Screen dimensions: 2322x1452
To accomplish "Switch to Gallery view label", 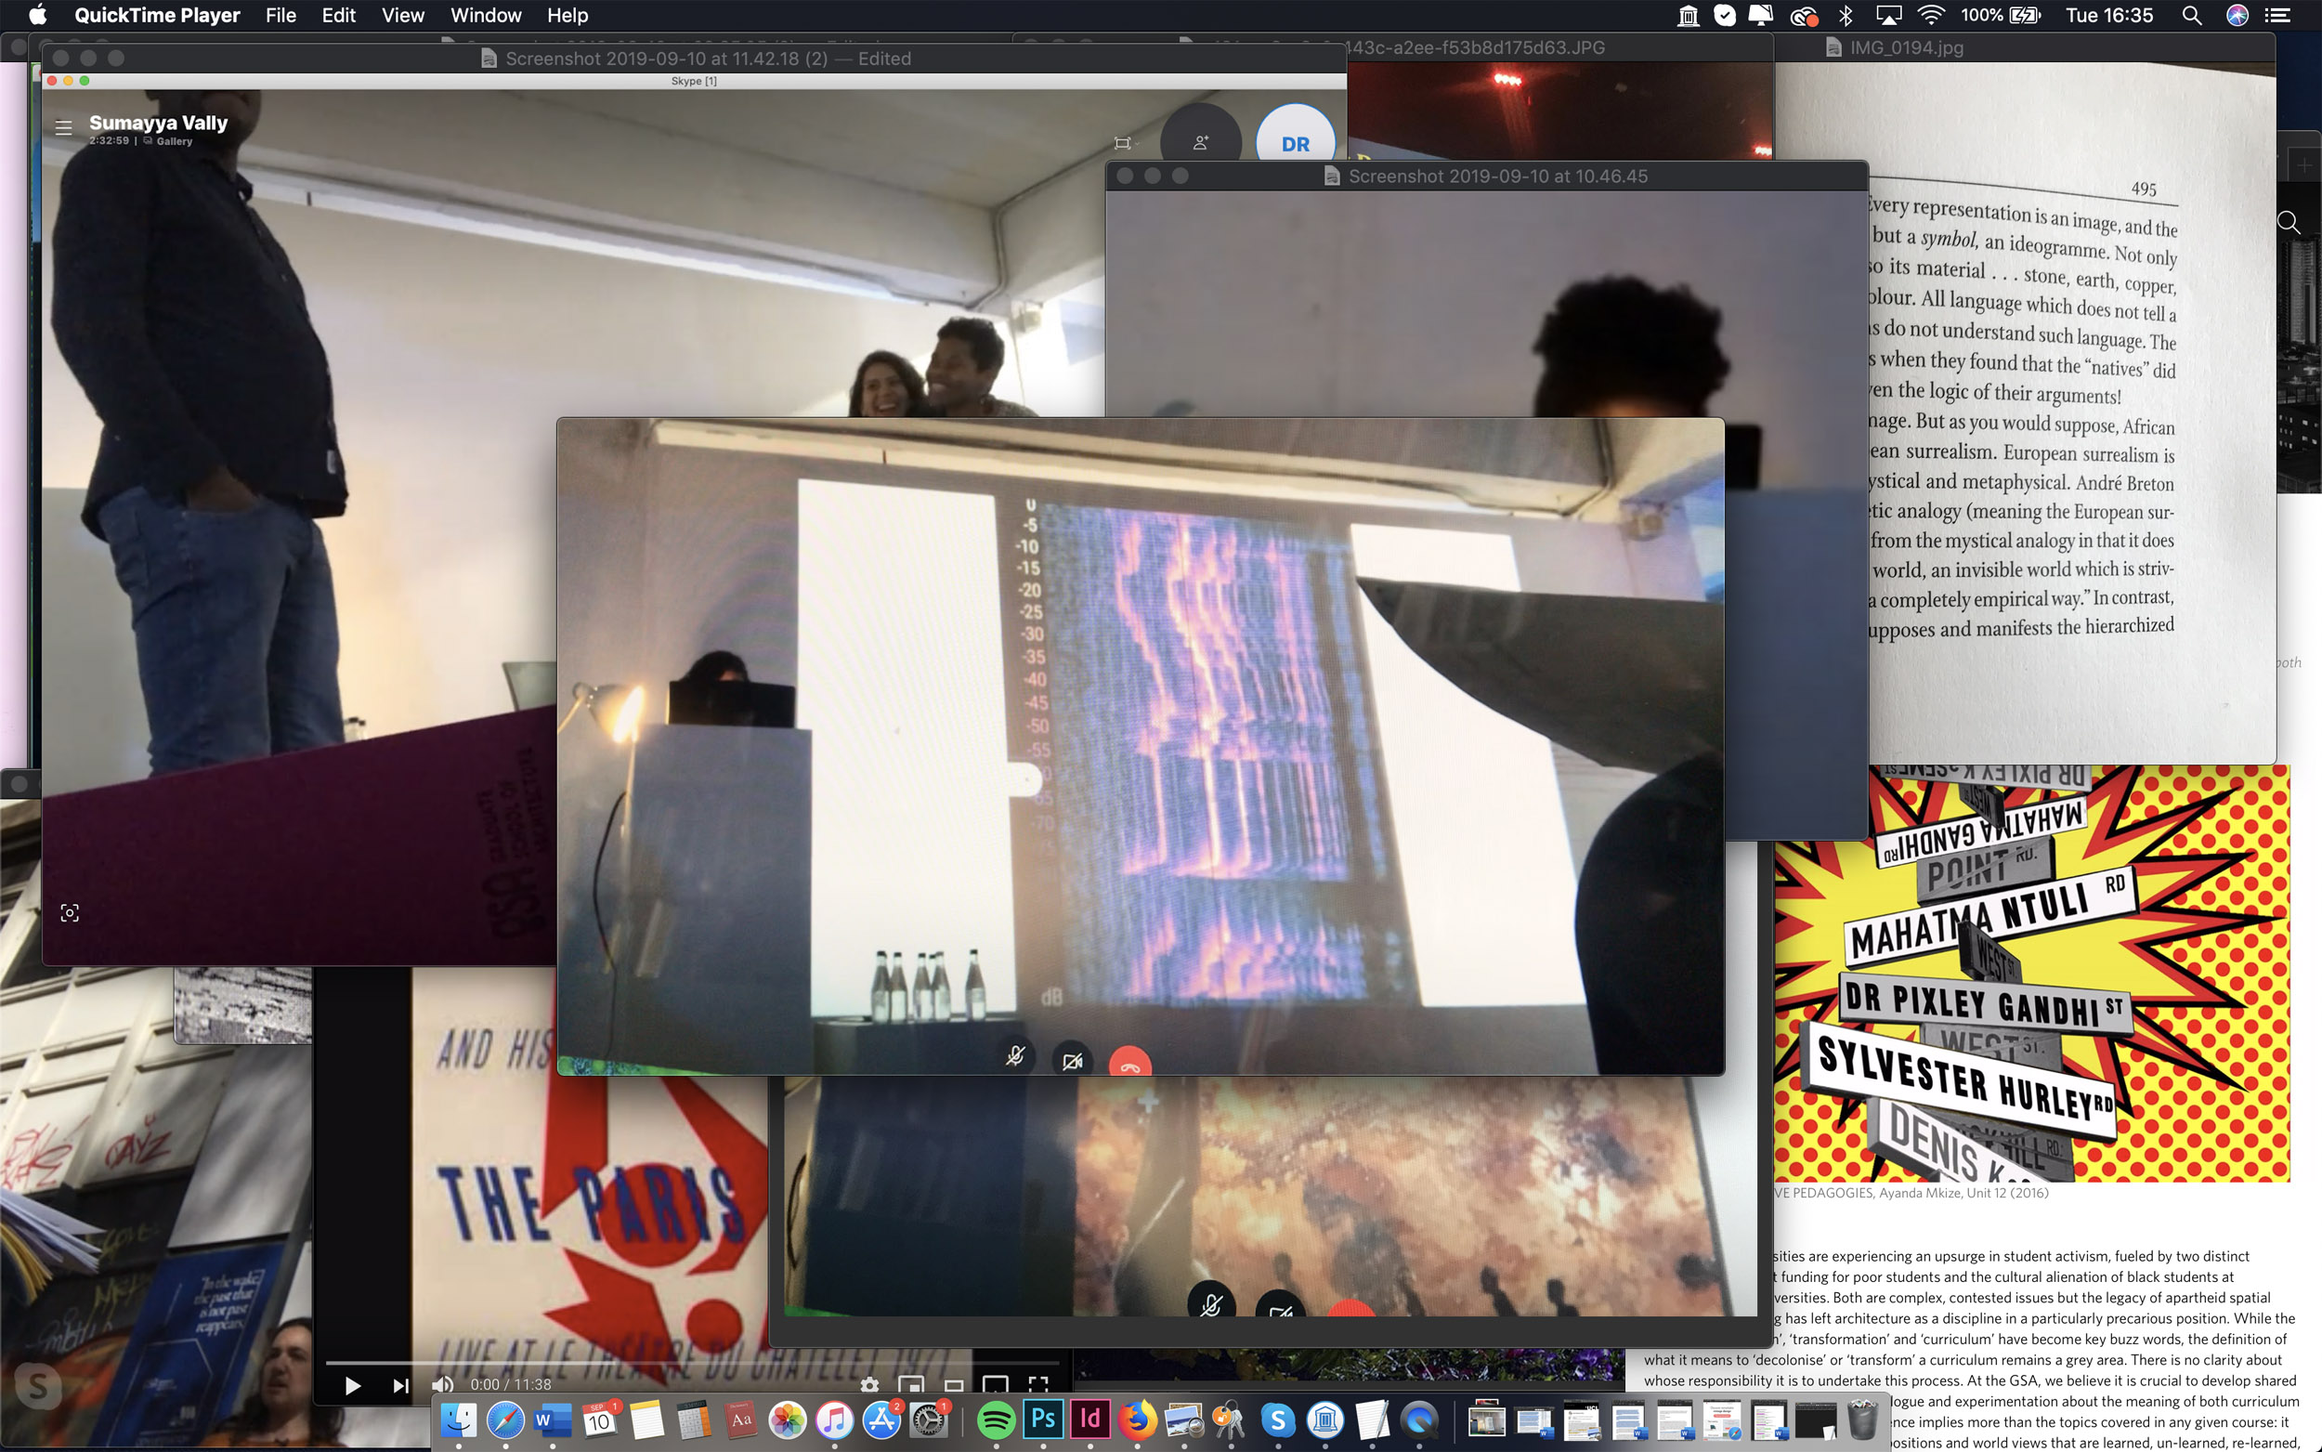I will click(174, 141).
